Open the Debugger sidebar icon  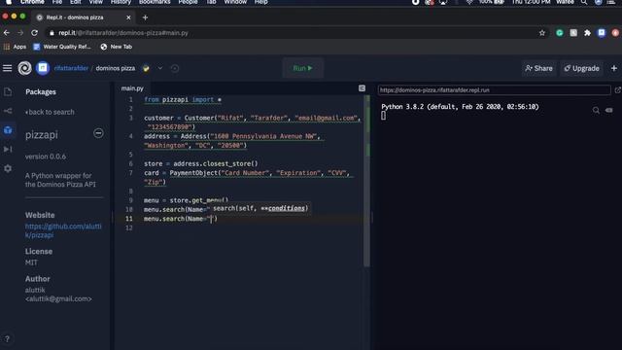pyautogui.click(x=8, y=149)
